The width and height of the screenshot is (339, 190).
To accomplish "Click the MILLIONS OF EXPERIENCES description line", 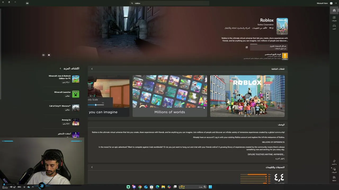I will 273,142.
